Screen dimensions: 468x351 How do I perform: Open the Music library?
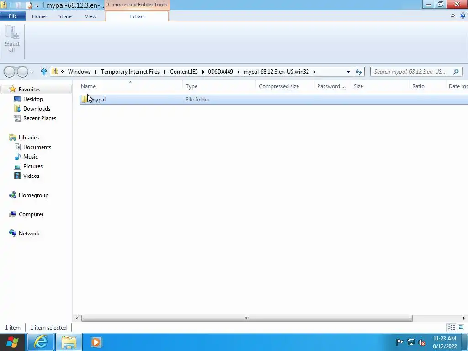[31, 156]
